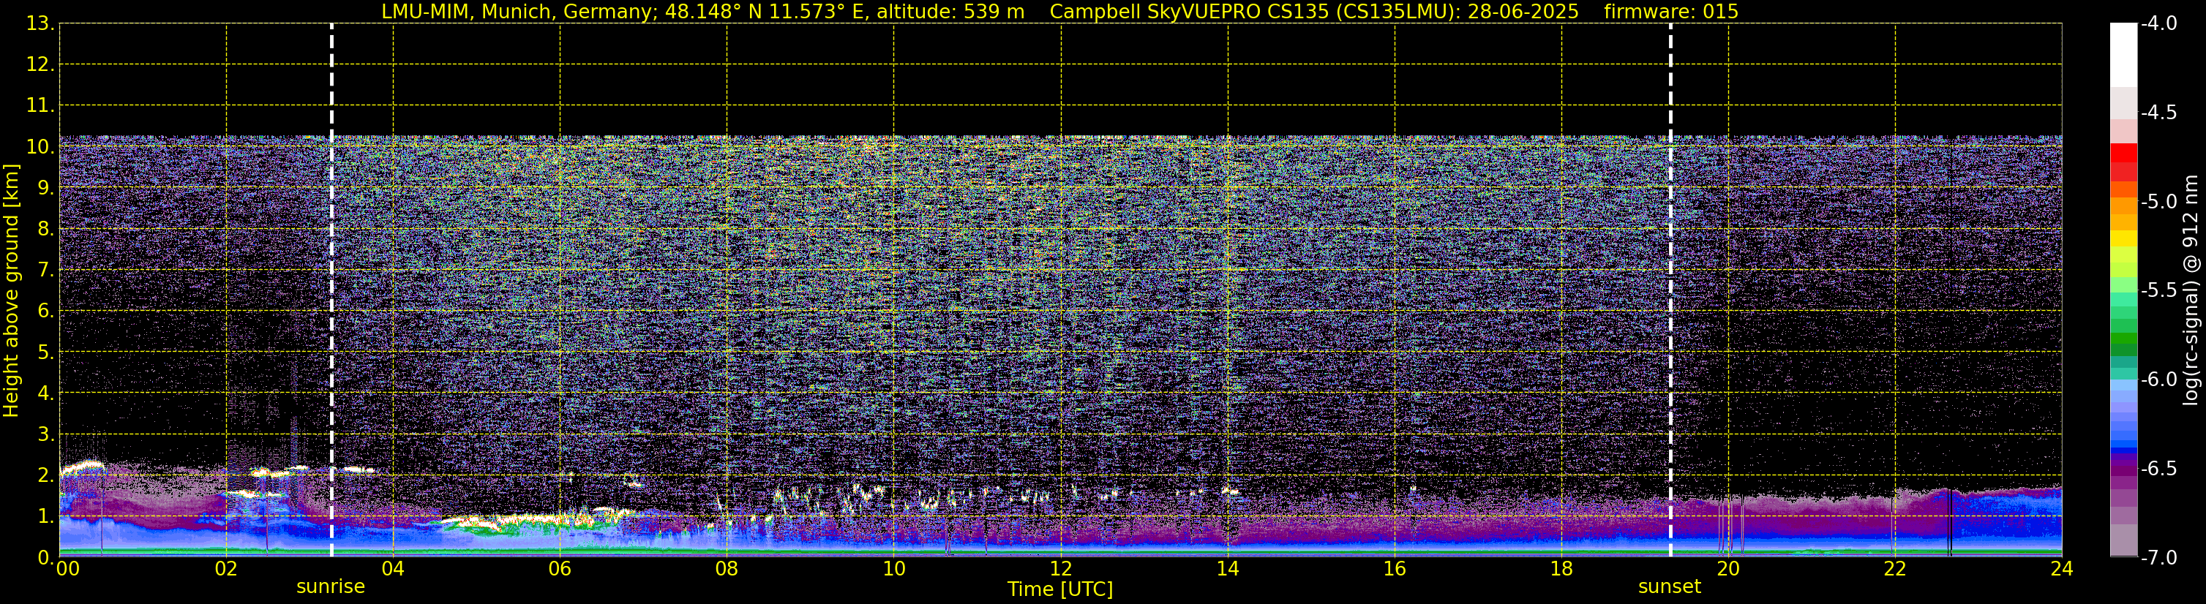The width and height of the screenshot is (2206, 604).
Task: Click the '-6.0' colorbar tick label
Action: (2158, 380)
